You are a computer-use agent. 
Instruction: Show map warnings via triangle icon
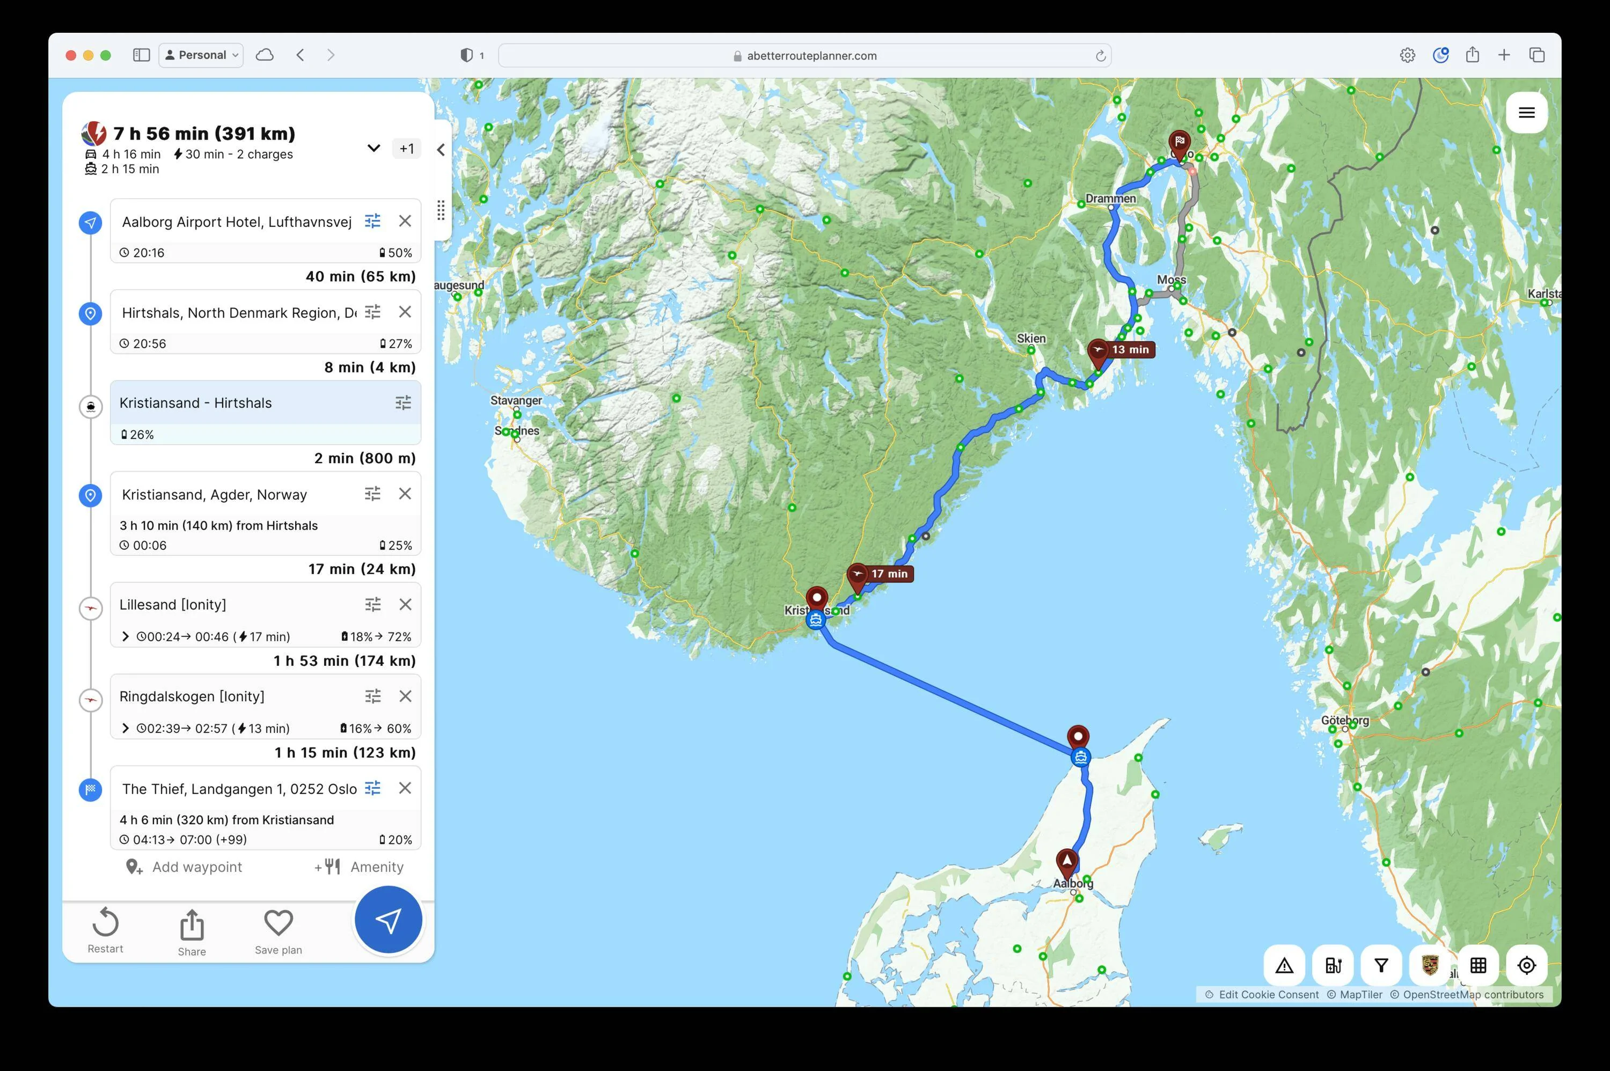click(1284, 965)
